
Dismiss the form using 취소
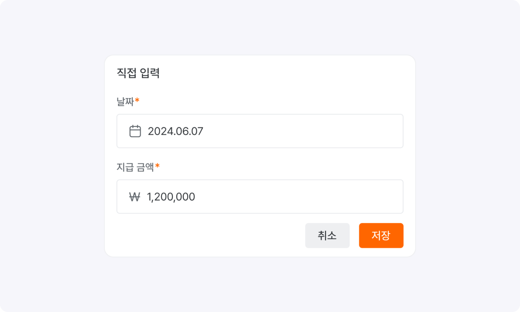tap(327, 235)
